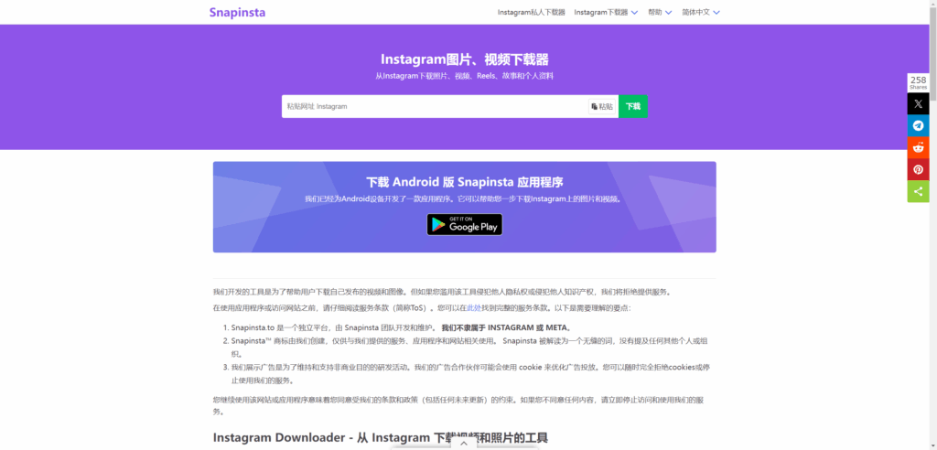Click the bold text 我们不隶属于 INSTAGRAM 或 META

(x=506, y=327)
